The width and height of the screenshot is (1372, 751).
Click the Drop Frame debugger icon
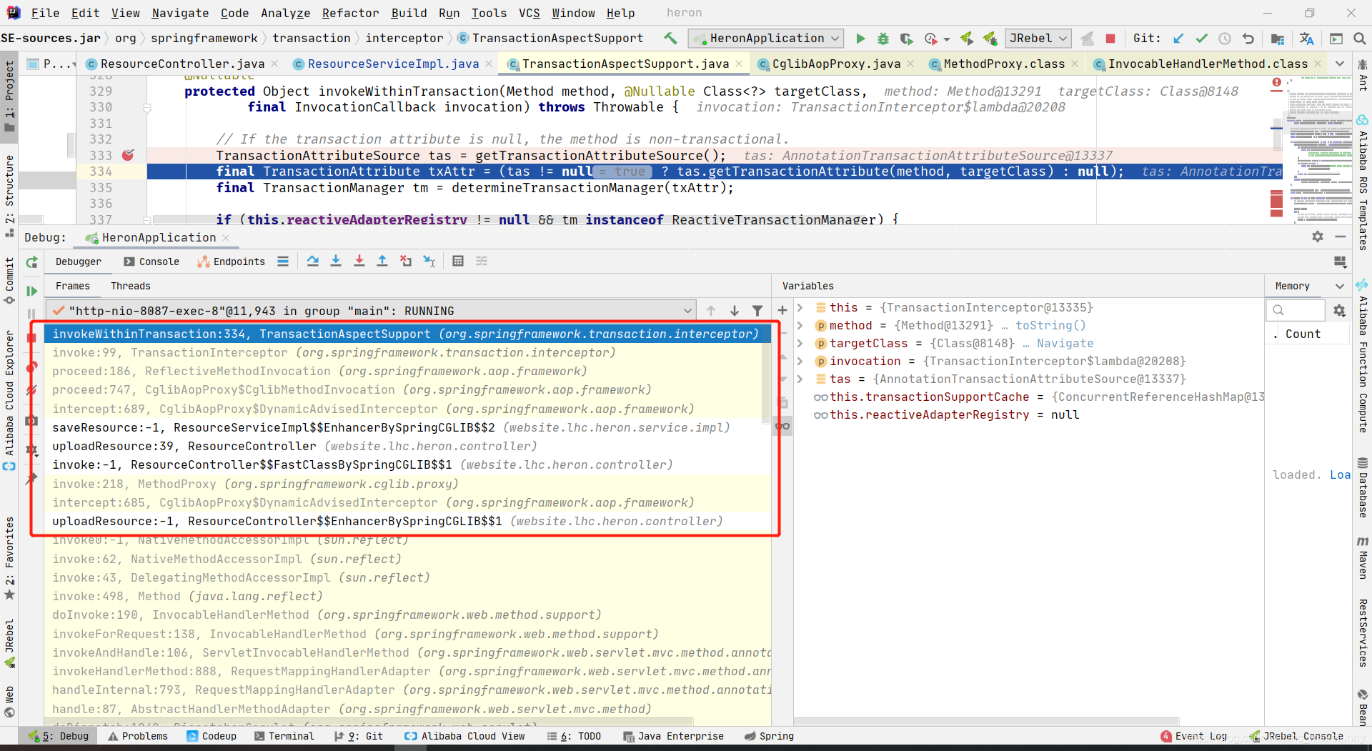pyautogui.click(x=406, y=262)
